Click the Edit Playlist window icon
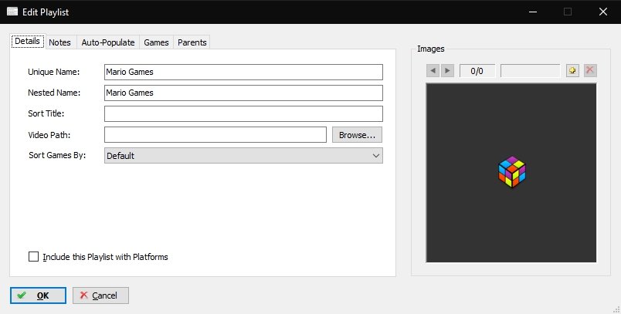This screenshot has height=314, width=621. click(x=12, y=12)
